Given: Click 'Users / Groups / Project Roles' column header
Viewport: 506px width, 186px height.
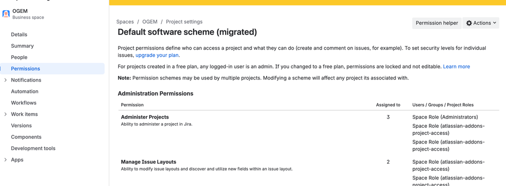Looking at the screenshot, I should [443, 105].
